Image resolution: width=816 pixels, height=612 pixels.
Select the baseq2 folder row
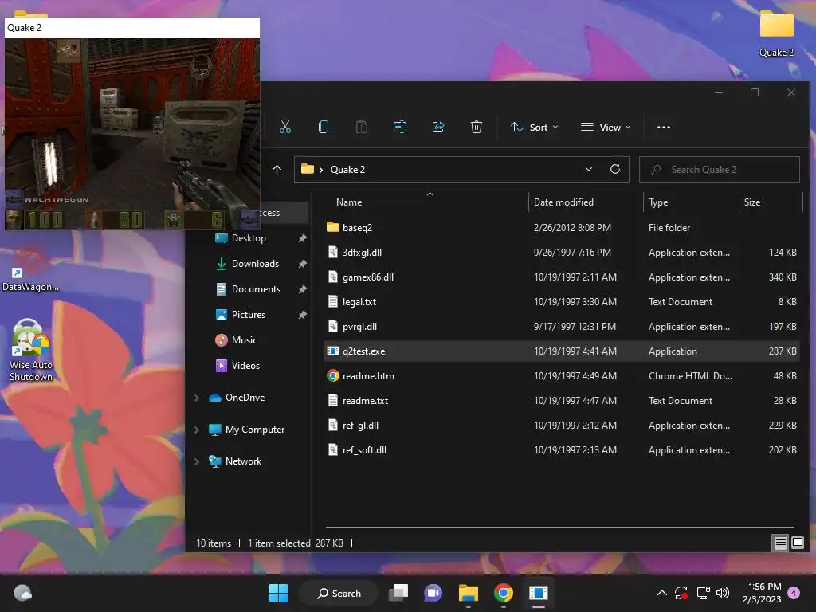562,227
